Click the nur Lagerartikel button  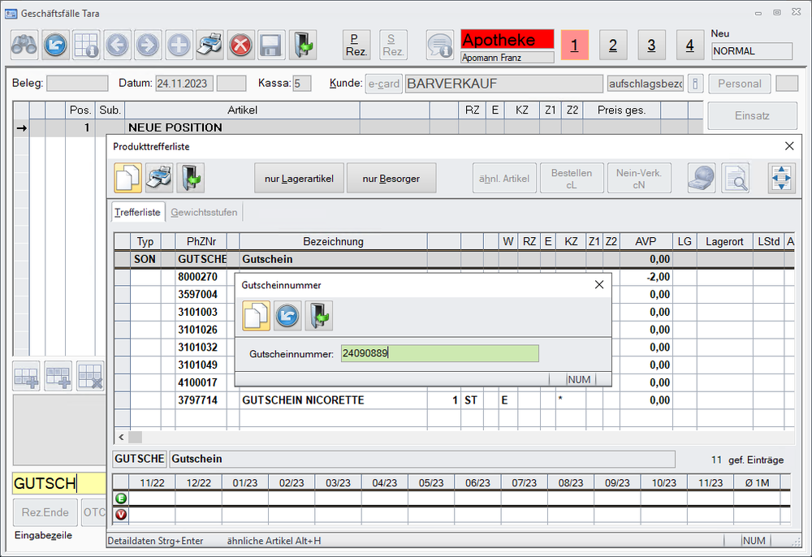pyautogui.click(x=299, y=178)
